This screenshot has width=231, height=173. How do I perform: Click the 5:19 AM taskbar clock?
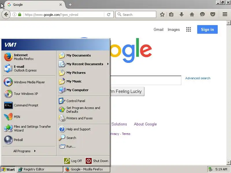point(221,169)
